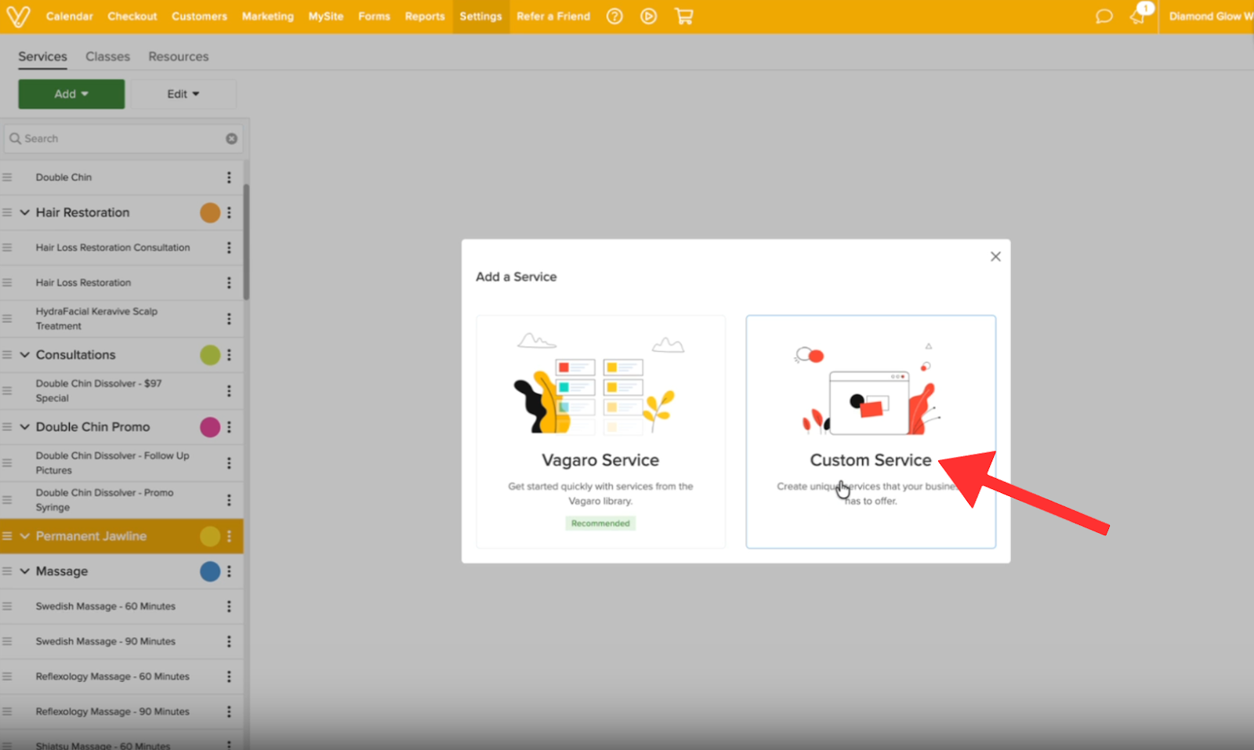Click the Vagaro logo icon
Image resolution: width=1254 pixels, height=750 pixels.
[x=17, y=16]
